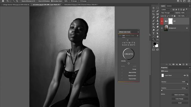Viewport: 191px width, 107px height.
Task: Select the Brush tool
Action: point(153,21)
